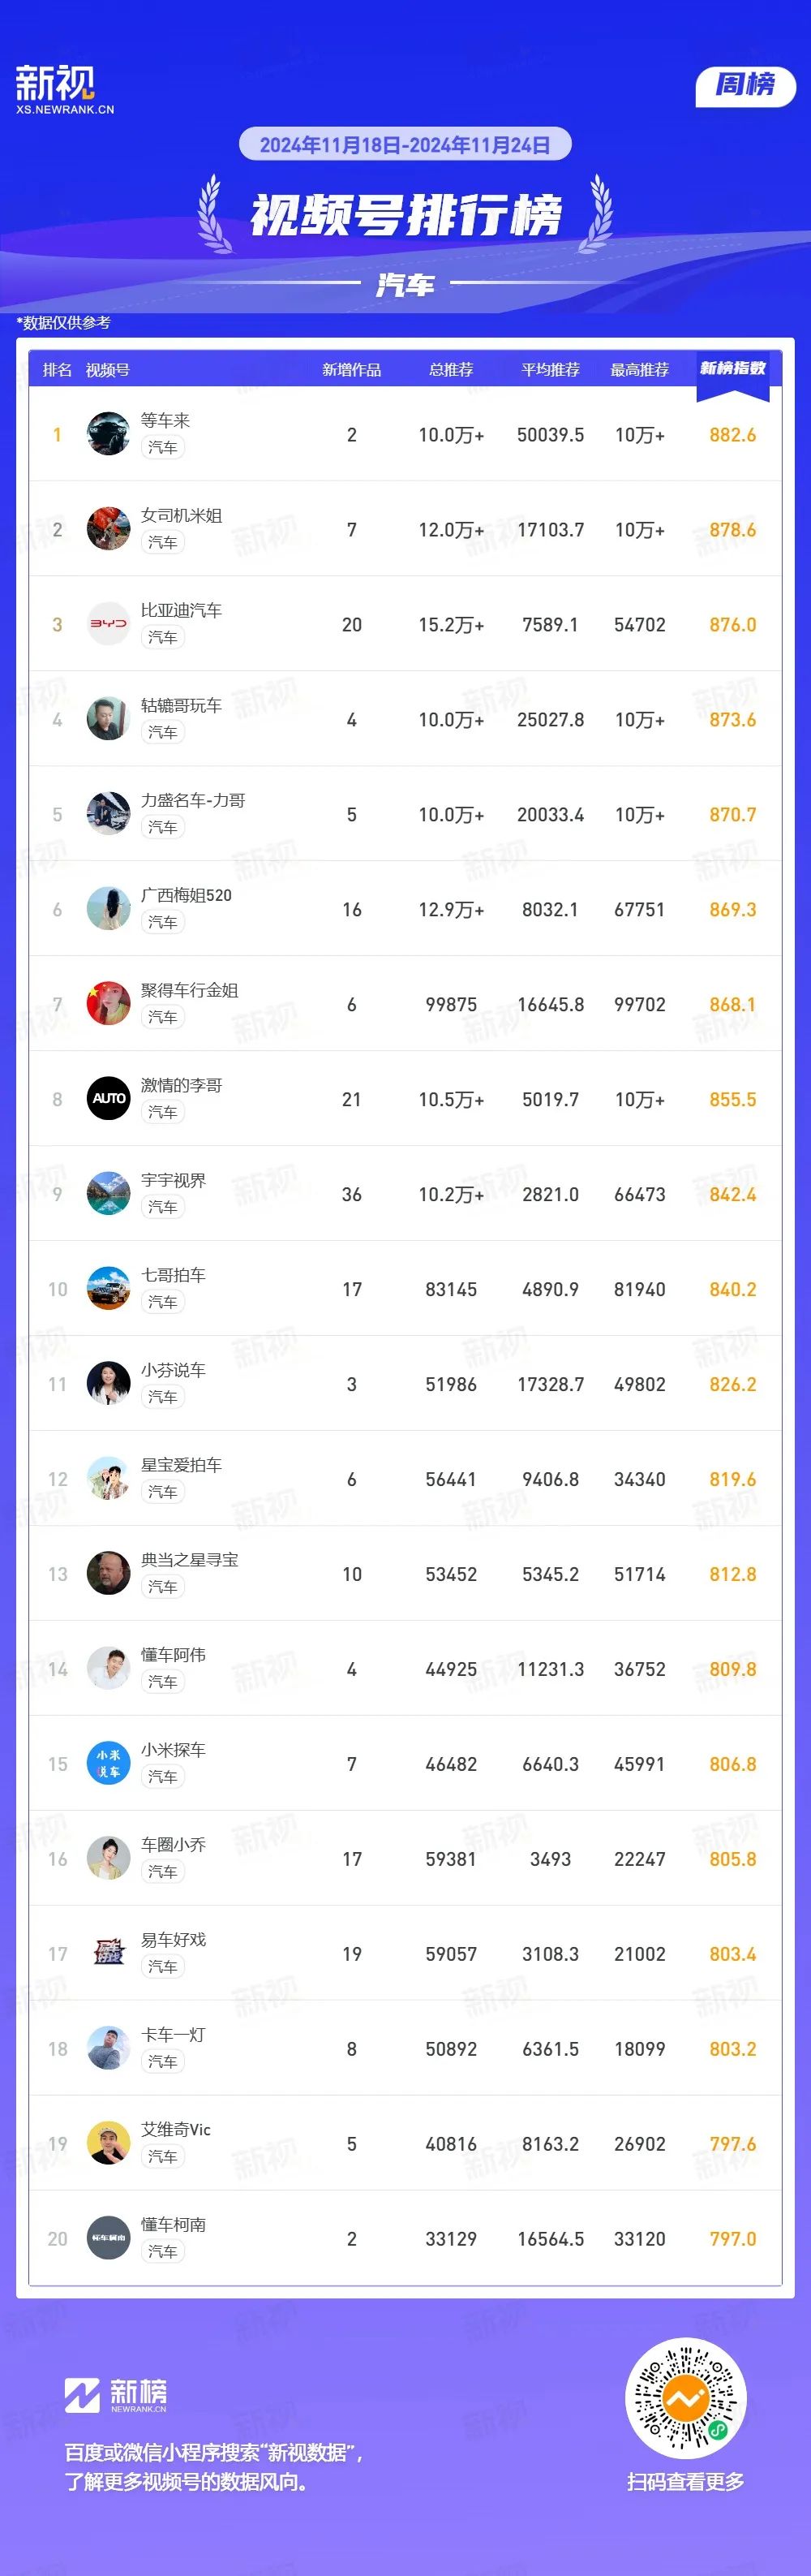Screen dimensions: 811x2576
Task: Click the date range 2024年11月18日-24日 pill
Action: [x=405, y=145]
